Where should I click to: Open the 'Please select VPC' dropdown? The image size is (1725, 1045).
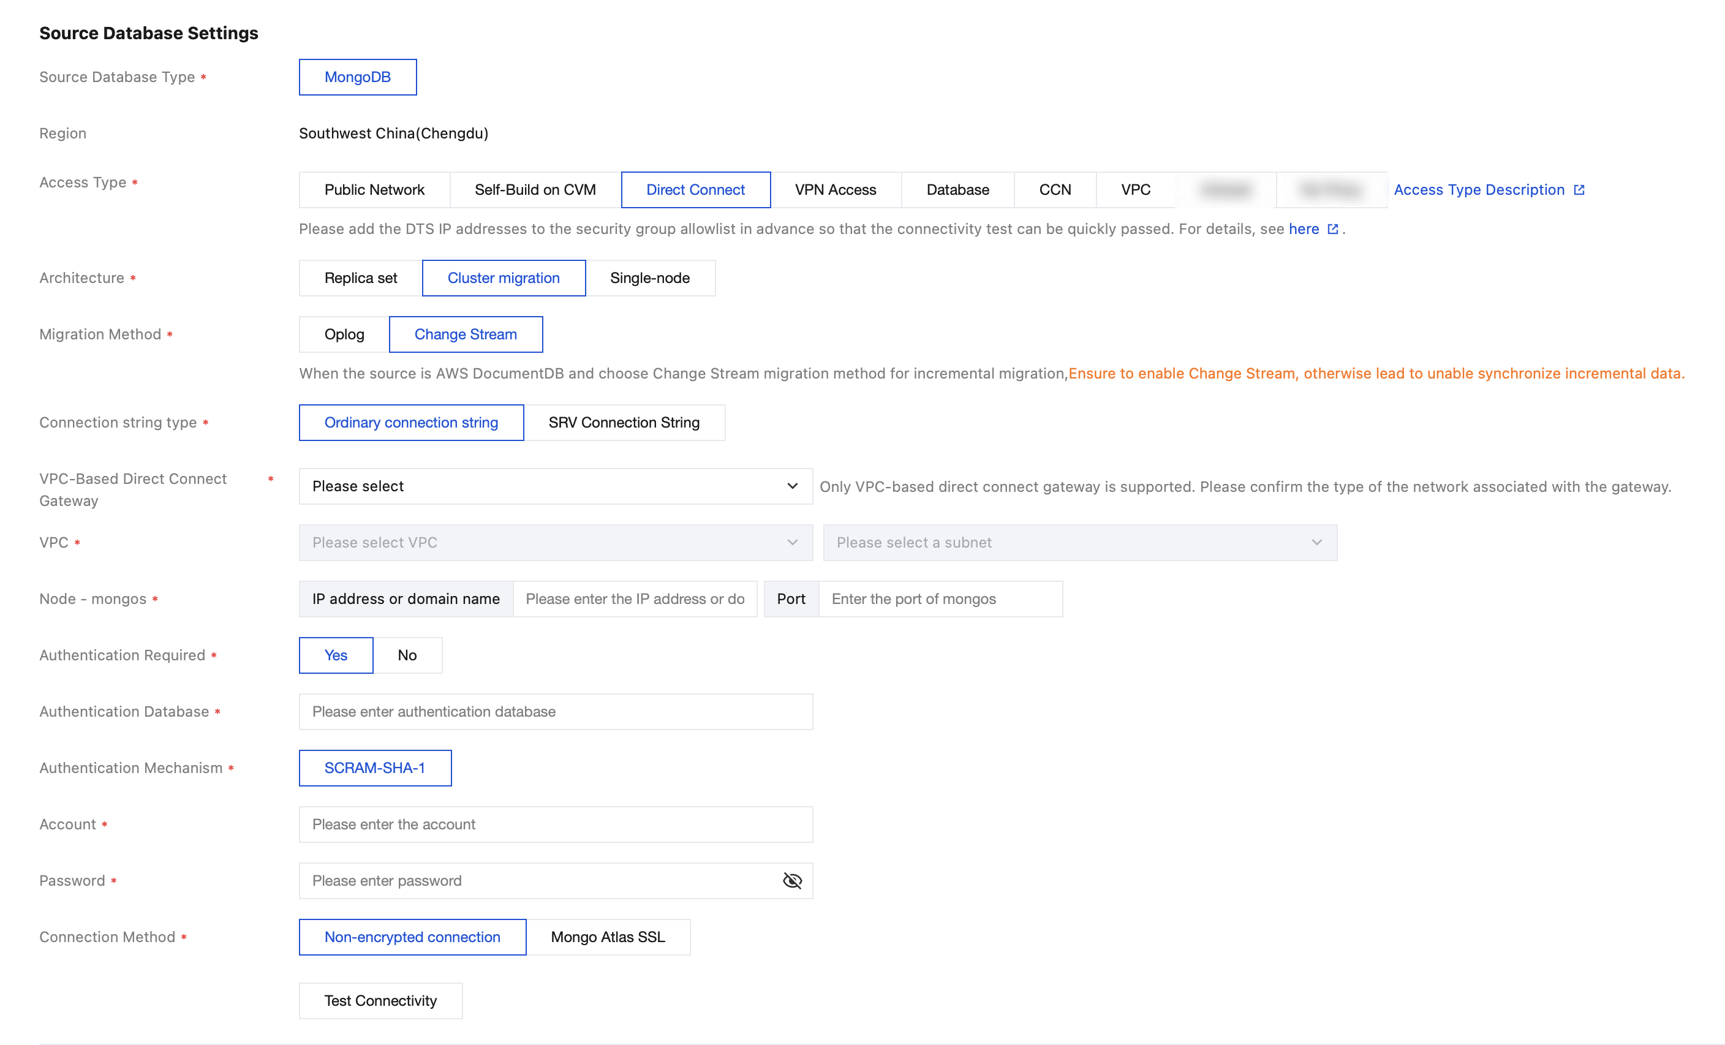click(555, 543)
